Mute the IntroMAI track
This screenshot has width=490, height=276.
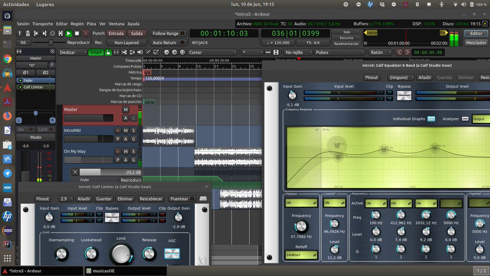[126, 130]
